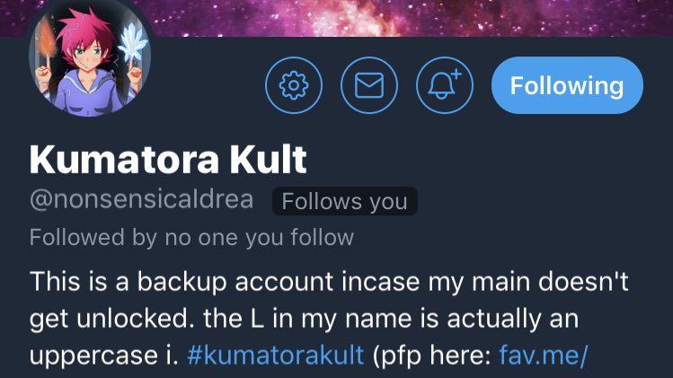
Task: Open the gear settings icon on profile
Action: (294, 85)
